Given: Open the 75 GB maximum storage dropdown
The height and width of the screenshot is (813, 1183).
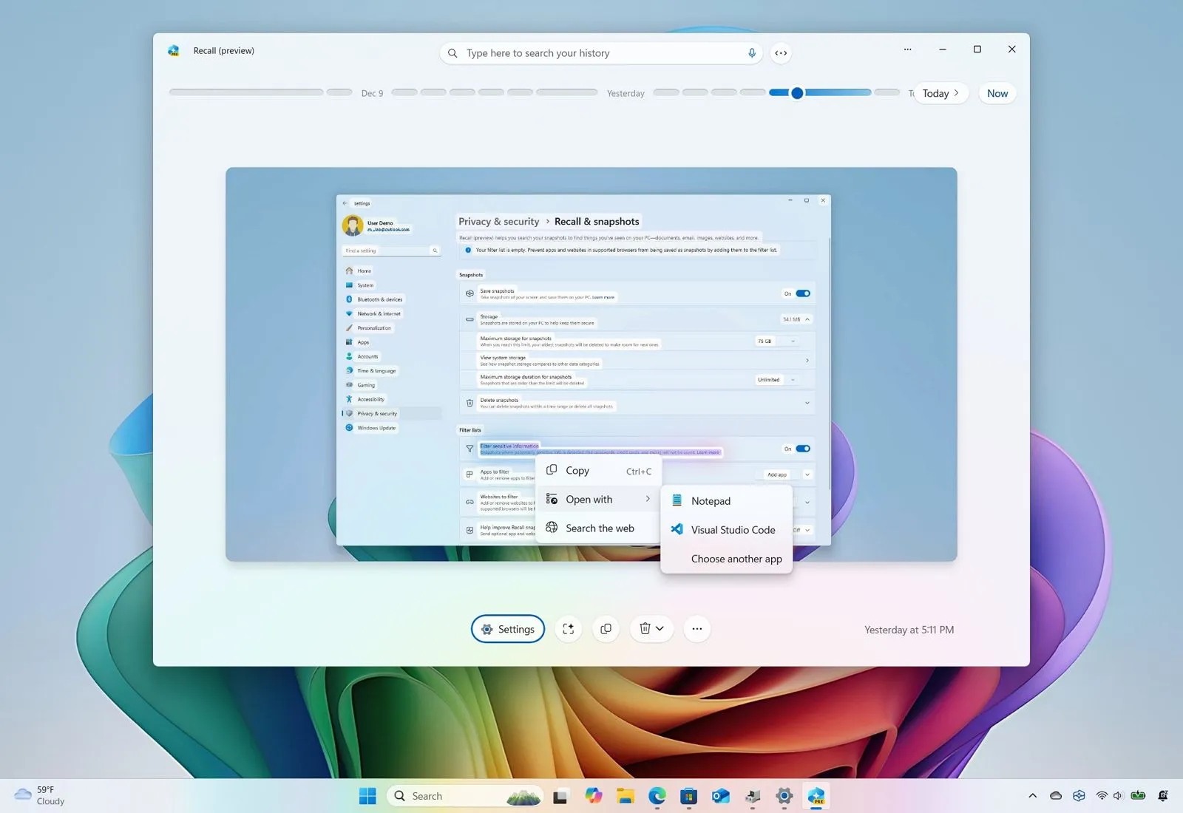Looking at the screenshot, I should click(x=776, y=341).
